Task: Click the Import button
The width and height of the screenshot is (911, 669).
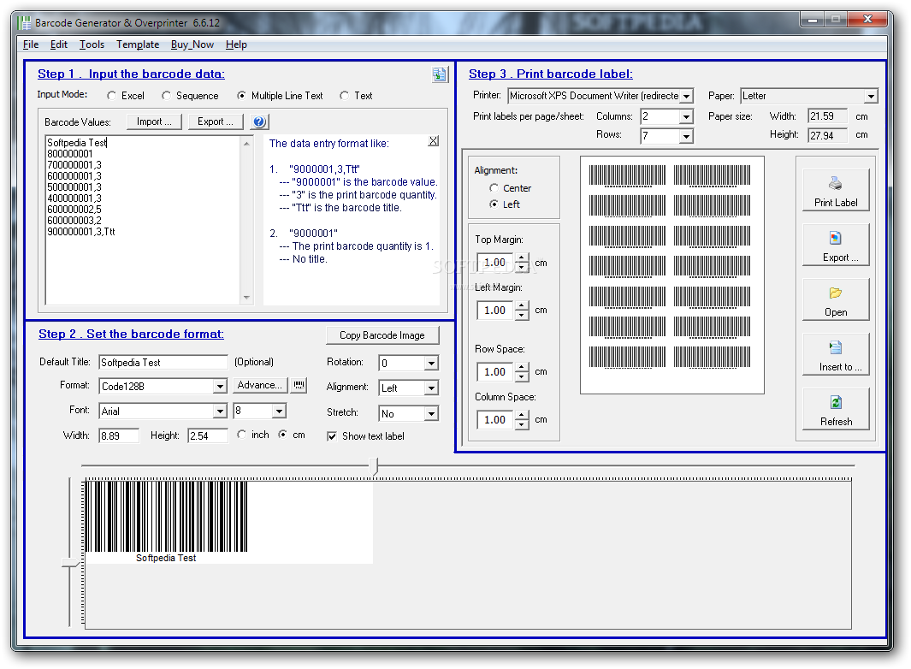Action: coord(154,121)
